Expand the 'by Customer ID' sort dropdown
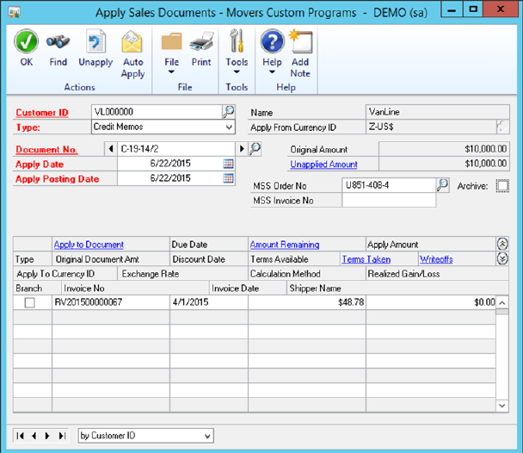The height and width of the screenshot is (453, 523). pos(206,436)
